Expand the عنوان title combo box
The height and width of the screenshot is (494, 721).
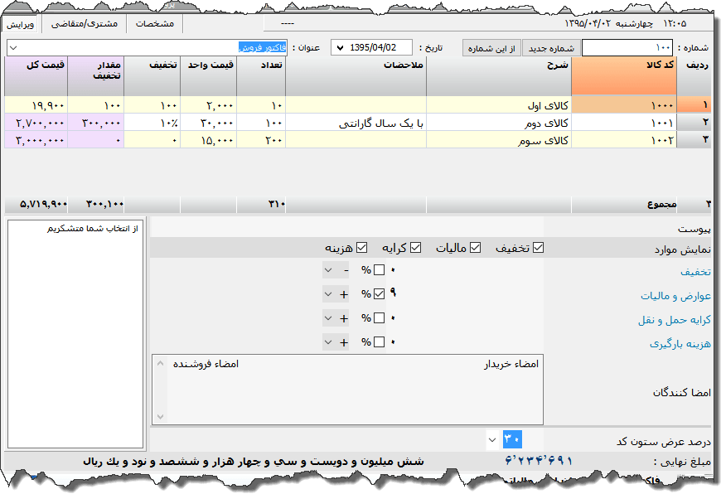pyautogui.click(x=12, y=48)
